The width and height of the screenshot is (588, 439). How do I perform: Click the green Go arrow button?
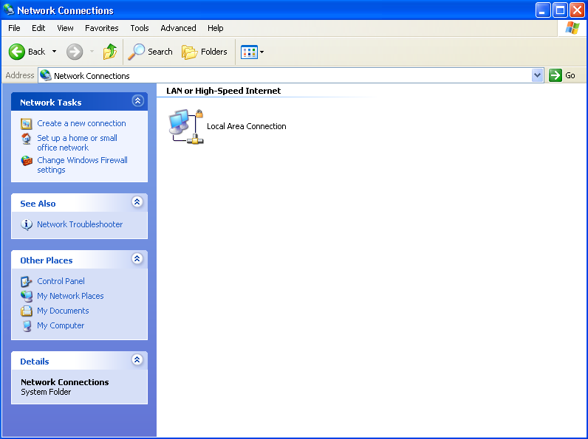pyautogui.click(x=555, y=75)
